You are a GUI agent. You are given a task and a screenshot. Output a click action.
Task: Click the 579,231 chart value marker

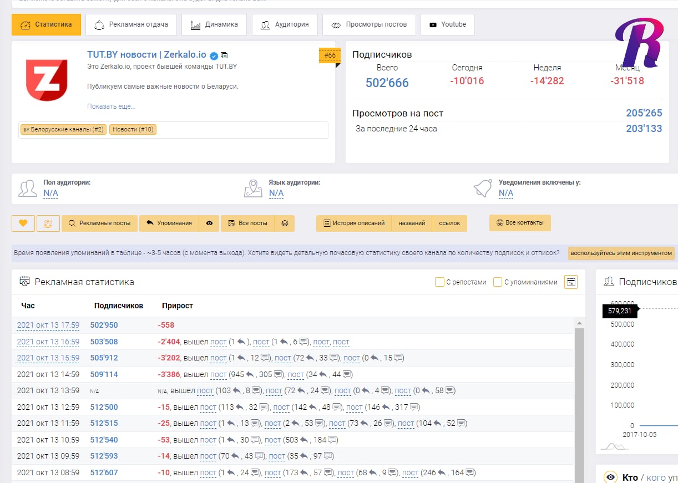pos(620,311)
